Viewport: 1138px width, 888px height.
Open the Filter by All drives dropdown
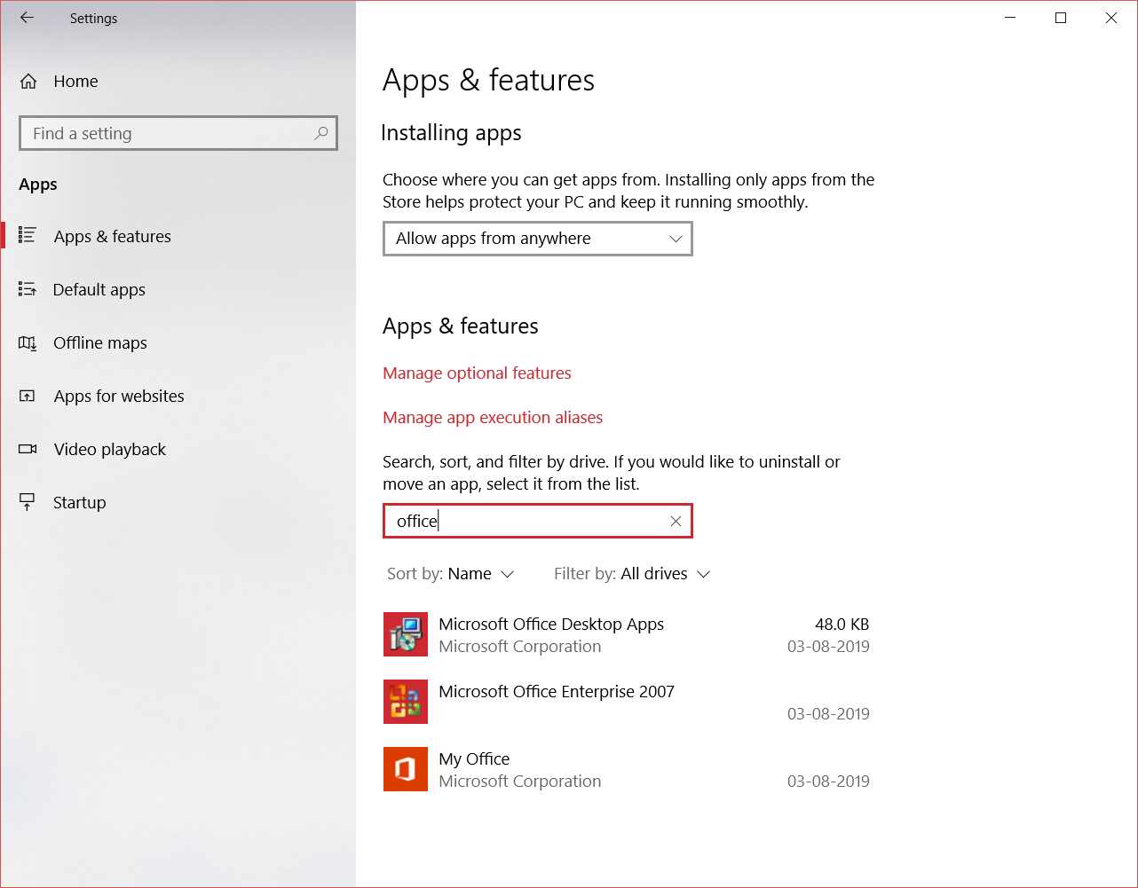pos(632,574)
